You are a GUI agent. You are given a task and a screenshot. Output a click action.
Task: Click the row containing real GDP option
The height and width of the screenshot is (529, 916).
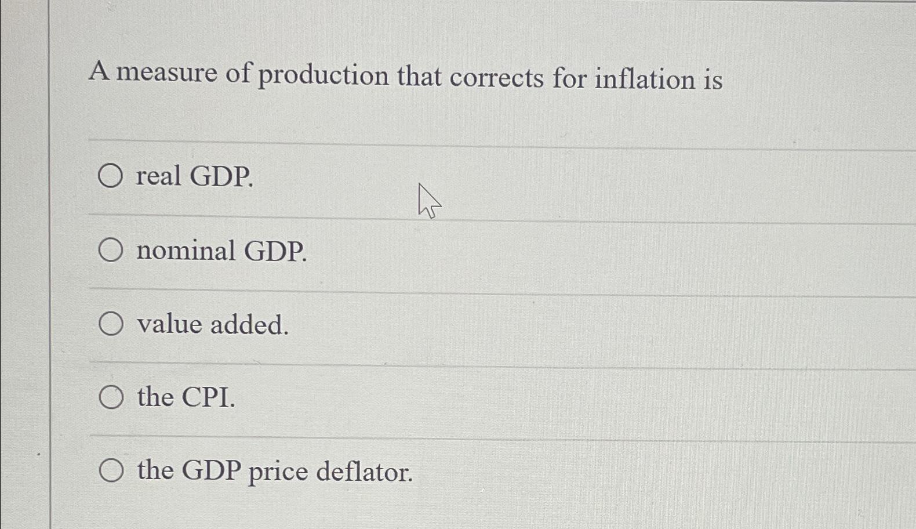click(x=406, y=177)
